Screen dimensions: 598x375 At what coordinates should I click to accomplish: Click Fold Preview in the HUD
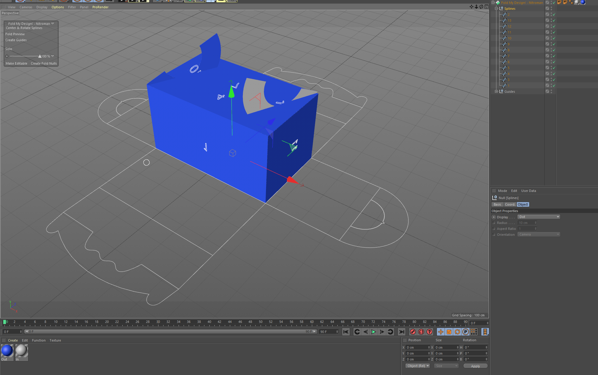pyautogui.click(x=15, y=34)
